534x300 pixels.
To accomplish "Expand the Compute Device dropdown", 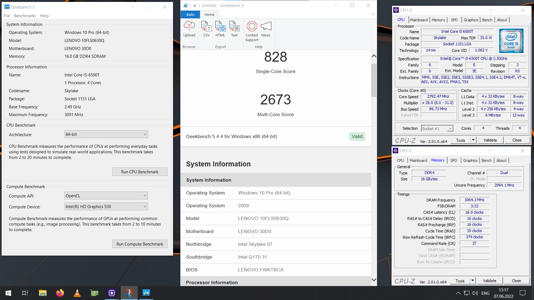I will [106, 207].
